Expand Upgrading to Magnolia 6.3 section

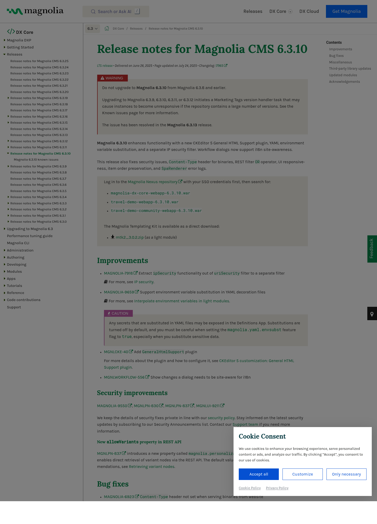click(4, 229)
